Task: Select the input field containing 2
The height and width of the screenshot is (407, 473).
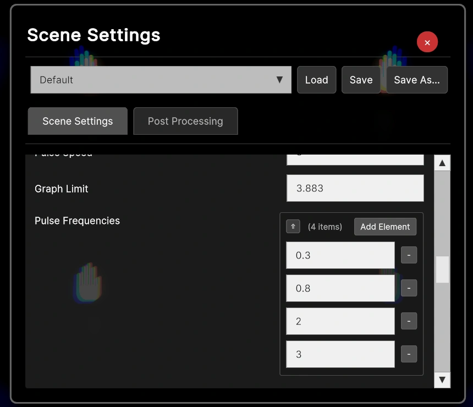Action: 340,321
